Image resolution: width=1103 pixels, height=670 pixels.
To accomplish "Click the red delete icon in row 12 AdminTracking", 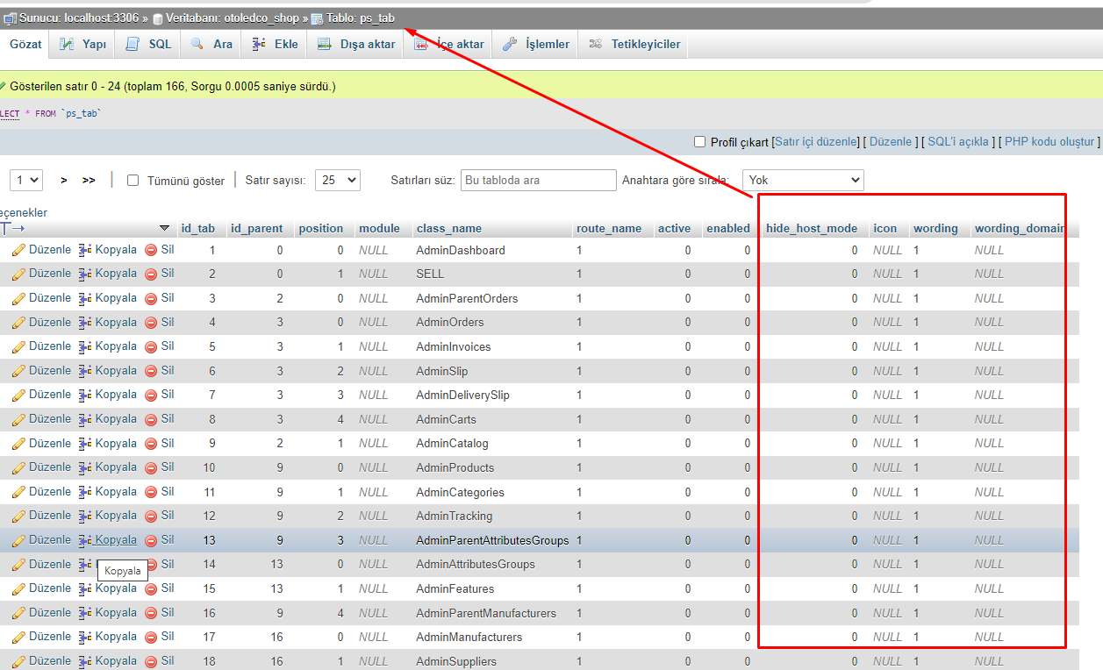I will [x=151, y=516].
